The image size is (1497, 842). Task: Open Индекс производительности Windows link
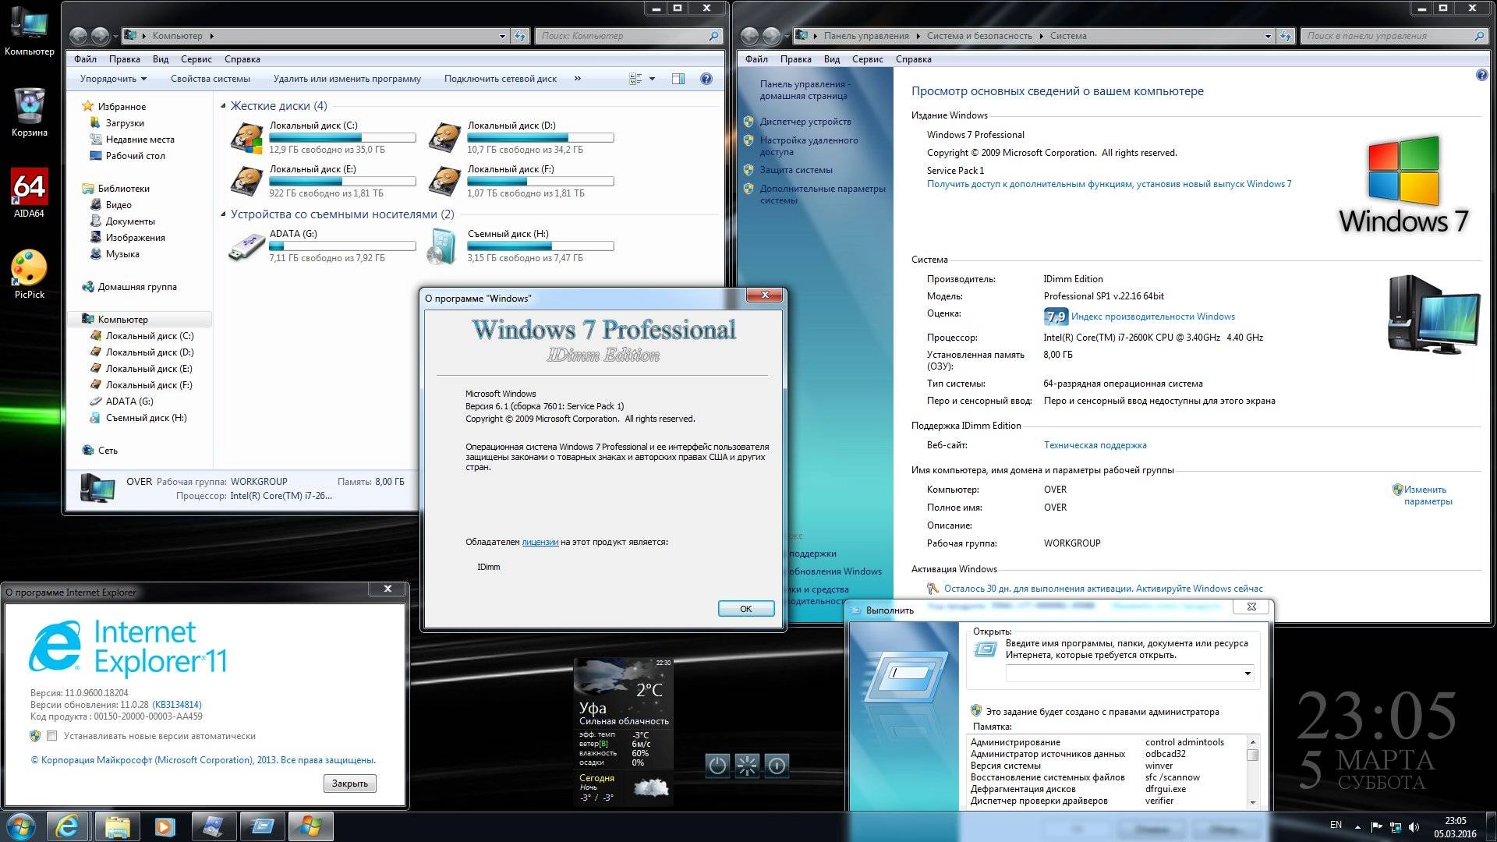click(x=1153, y=317)
